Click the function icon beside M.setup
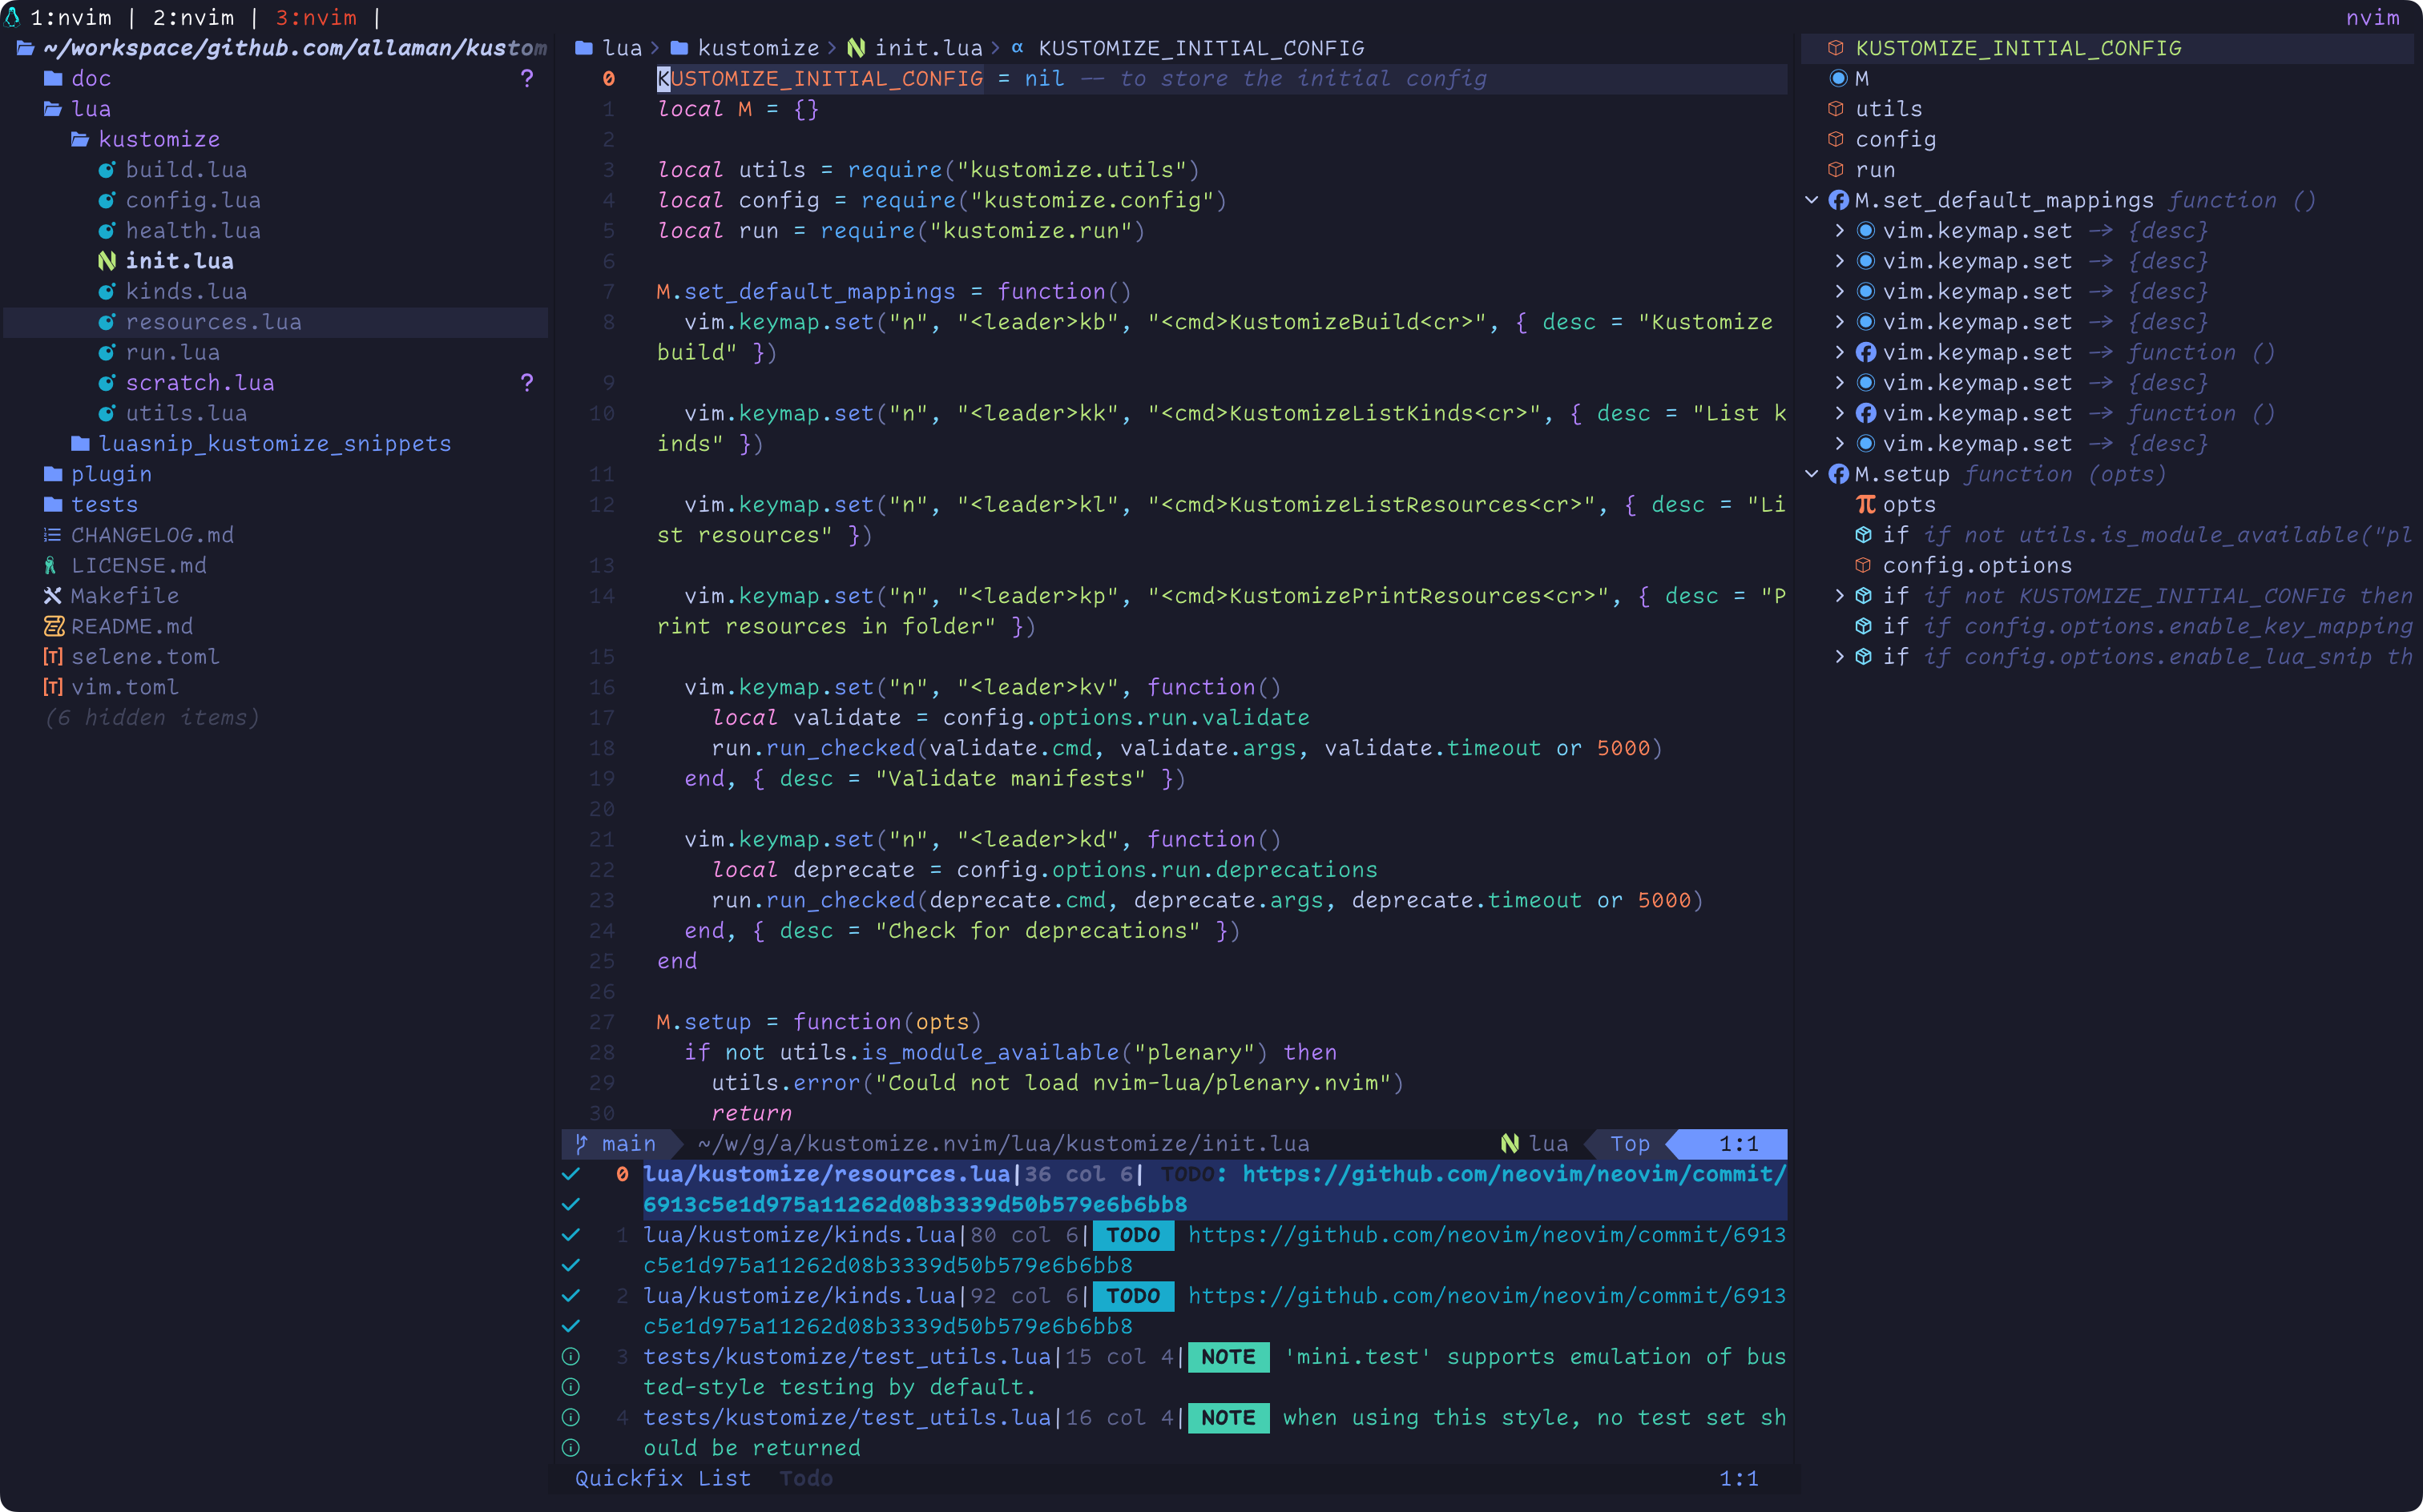The height and width of the screenshot is (1512, 2423). click(1838, 475)
